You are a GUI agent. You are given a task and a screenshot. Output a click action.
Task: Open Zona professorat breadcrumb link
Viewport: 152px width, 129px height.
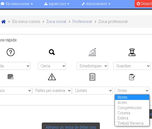click(113, 22)
